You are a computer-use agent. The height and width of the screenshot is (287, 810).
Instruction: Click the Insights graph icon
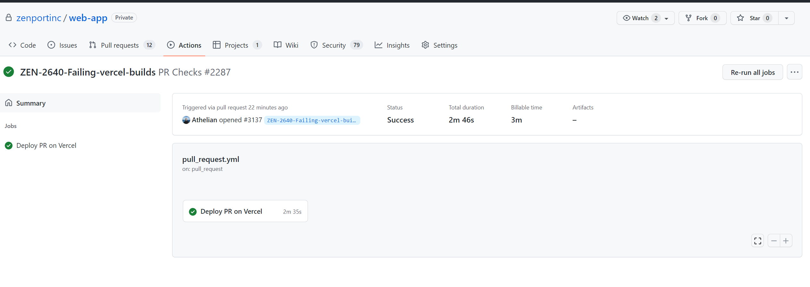pos(379,45)
